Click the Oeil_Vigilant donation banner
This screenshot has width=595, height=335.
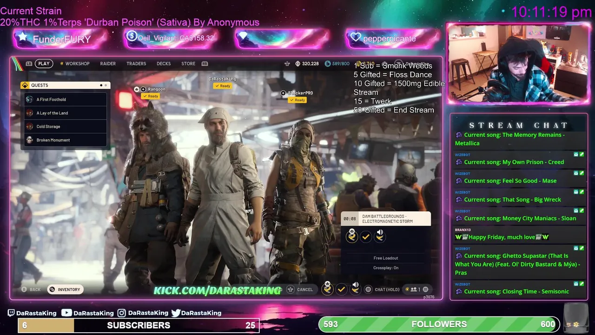[x=171, y=39]
